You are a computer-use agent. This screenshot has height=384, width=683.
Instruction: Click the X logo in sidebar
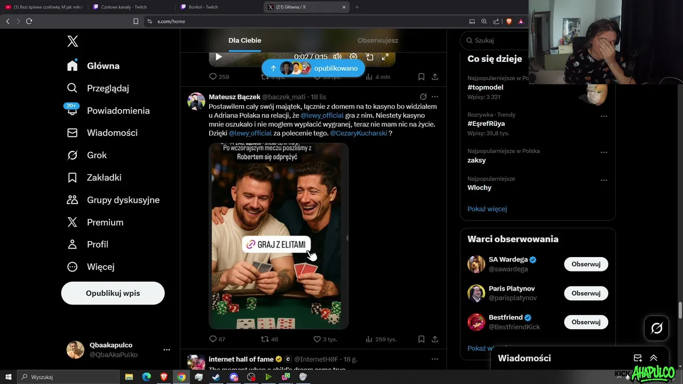coord(73,41)
